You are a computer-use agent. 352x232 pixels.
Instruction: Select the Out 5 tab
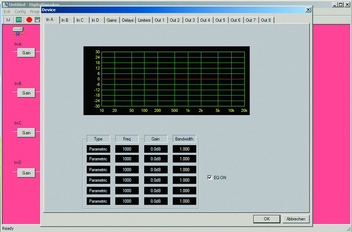(220, 20)
